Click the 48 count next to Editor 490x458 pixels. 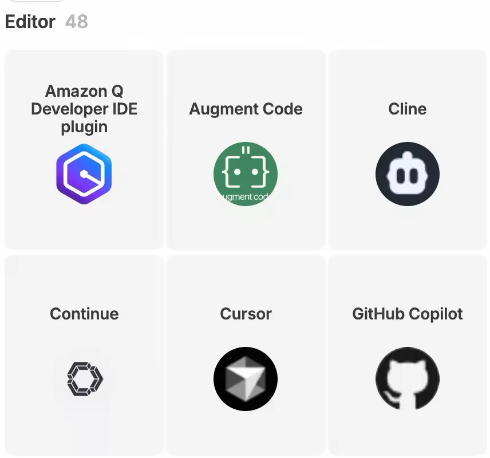(x=77, y=22)
